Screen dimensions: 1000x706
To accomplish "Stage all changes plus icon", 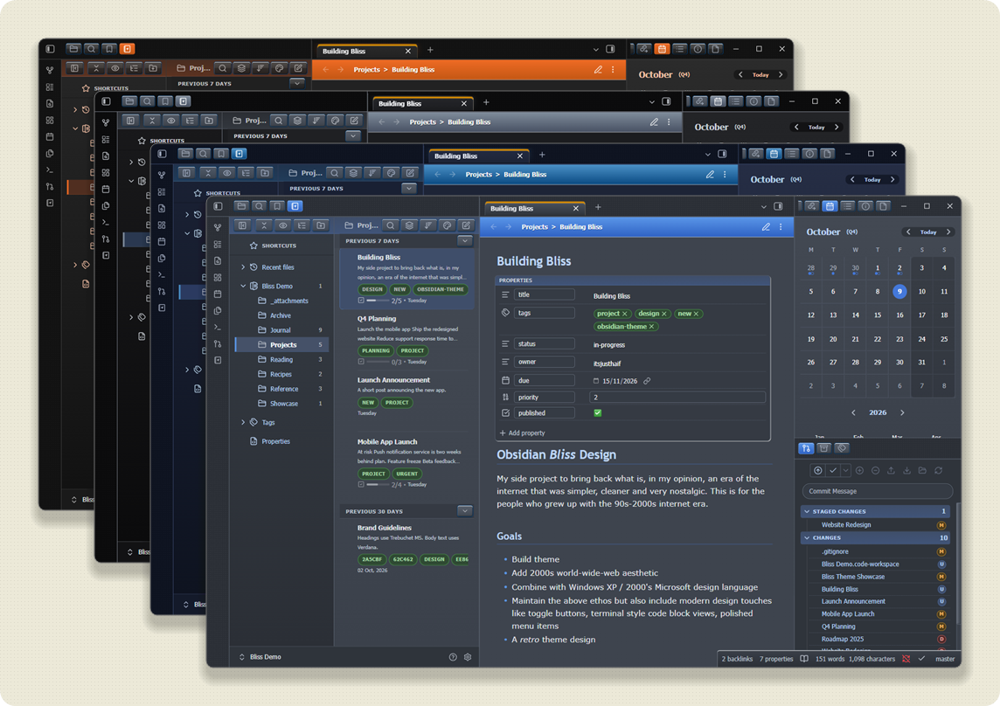I will click(x=859, y=471).
